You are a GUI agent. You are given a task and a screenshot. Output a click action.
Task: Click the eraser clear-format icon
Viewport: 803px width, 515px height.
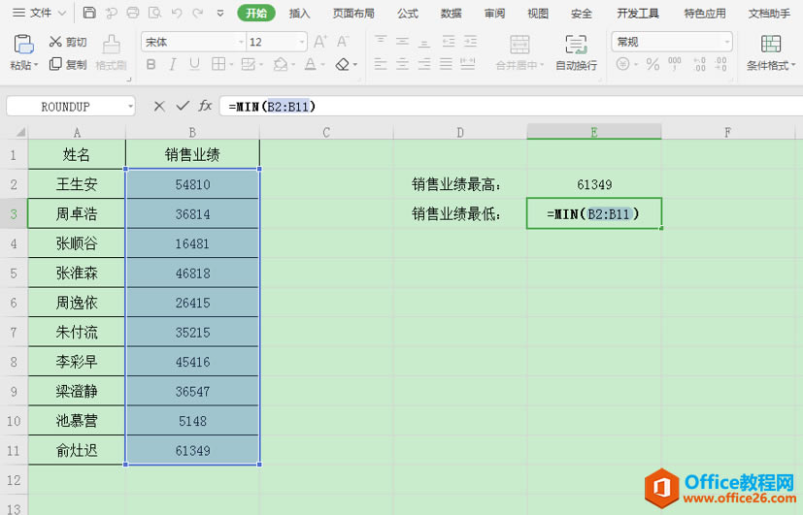pyautogui.click(x=342, y=64)
